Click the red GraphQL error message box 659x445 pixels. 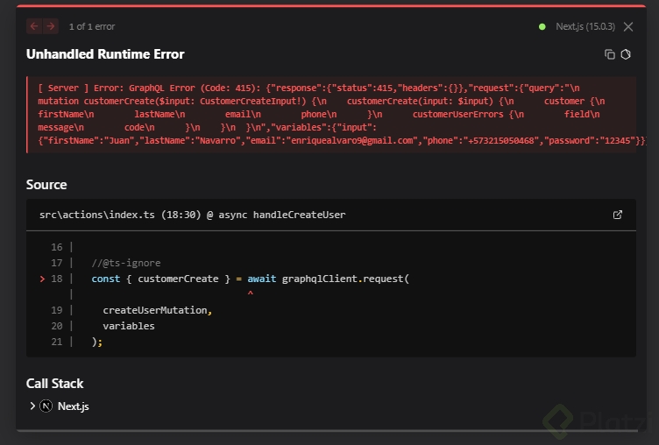(331, 114)
